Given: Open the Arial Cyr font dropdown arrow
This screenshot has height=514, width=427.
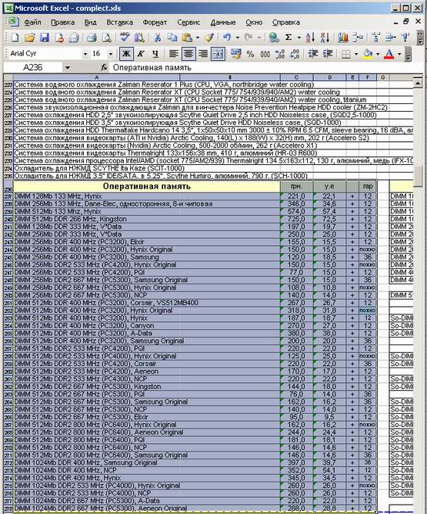Looking at the screenshot, I should click(x=85, y=54).
